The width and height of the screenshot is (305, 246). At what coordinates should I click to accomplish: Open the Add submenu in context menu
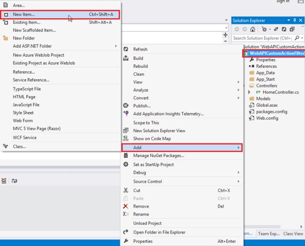[x=182, y=148]
